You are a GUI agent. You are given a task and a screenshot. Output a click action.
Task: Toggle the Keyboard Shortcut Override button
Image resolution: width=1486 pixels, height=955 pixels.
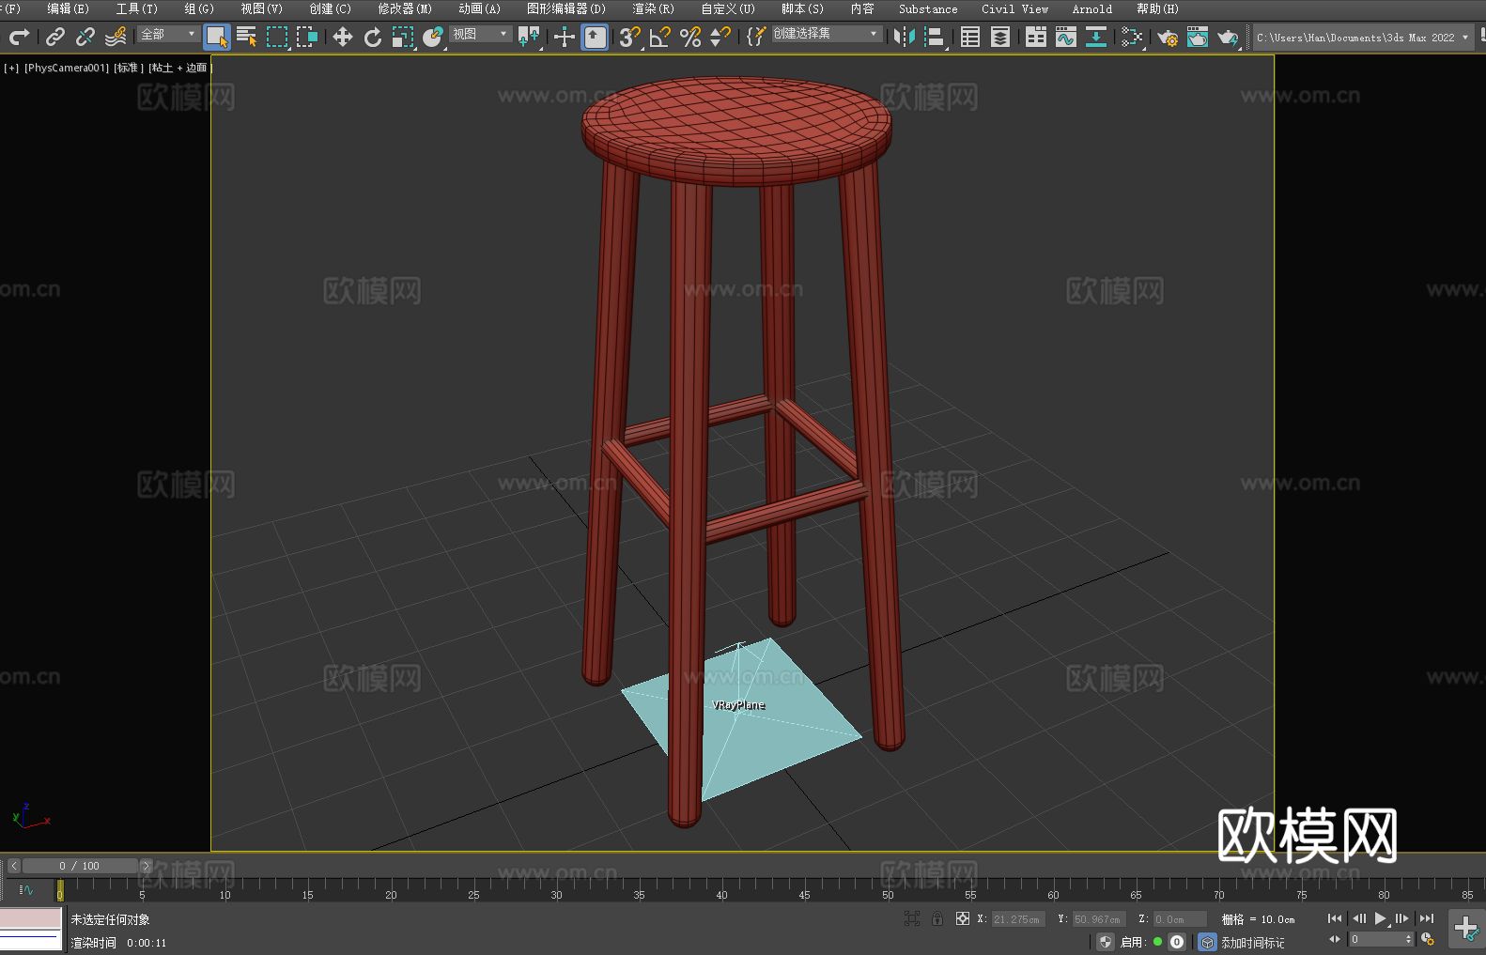click(595, 37)
